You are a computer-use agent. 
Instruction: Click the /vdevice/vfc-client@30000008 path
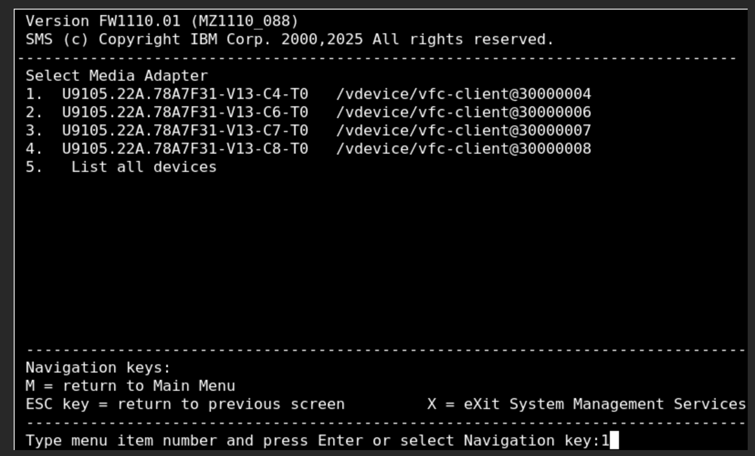pyautogui.click(x=464, y=149)
